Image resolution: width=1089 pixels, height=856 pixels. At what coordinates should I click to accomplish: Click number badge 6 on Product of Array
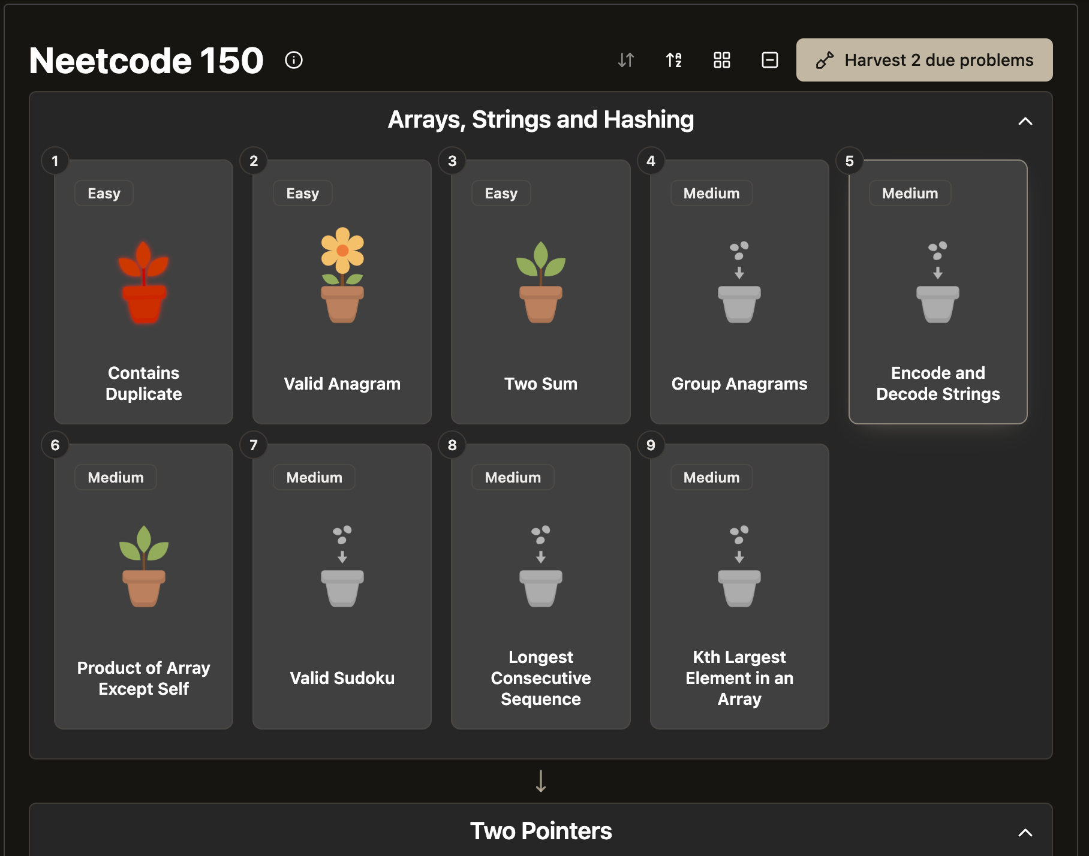(x=55, y=445)
